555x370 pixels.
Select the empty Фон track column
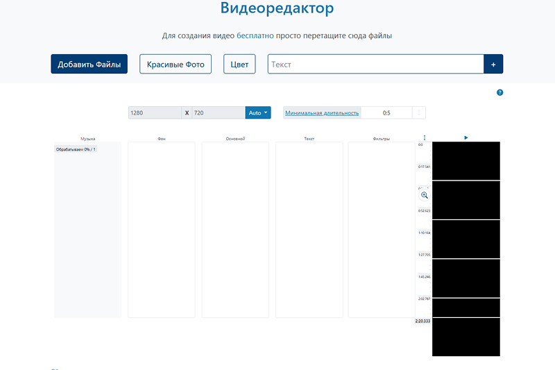click(162, 229)
